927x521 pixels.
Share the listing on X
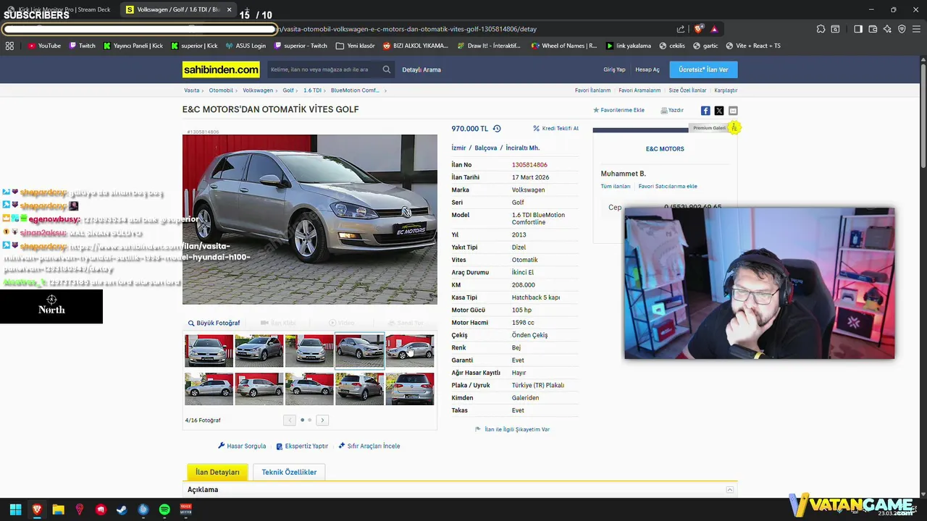point(719,111)
